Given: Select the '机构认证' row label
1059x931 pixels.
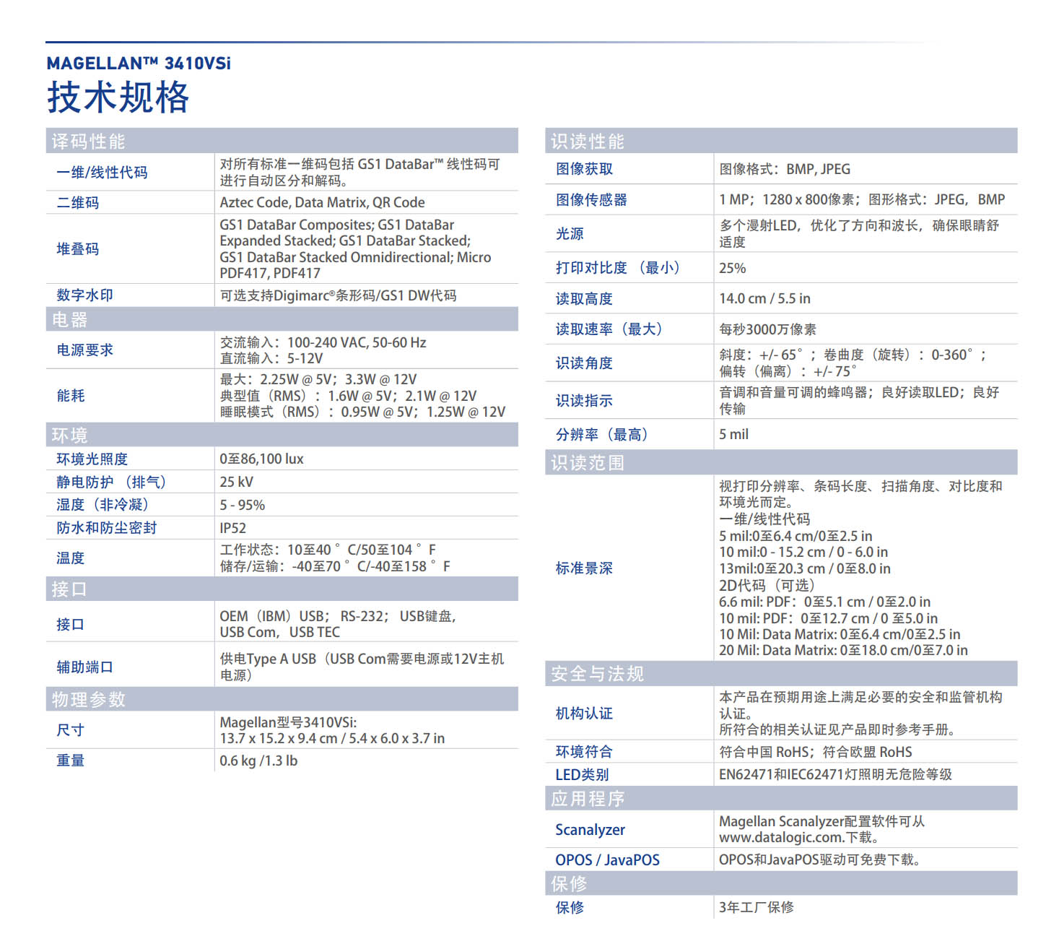Looking at the screenshot, I should pyautogui.click(x=584, y=714).
